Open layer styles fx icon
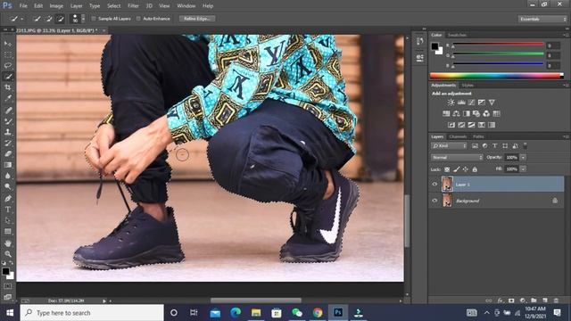 point(501,300)
